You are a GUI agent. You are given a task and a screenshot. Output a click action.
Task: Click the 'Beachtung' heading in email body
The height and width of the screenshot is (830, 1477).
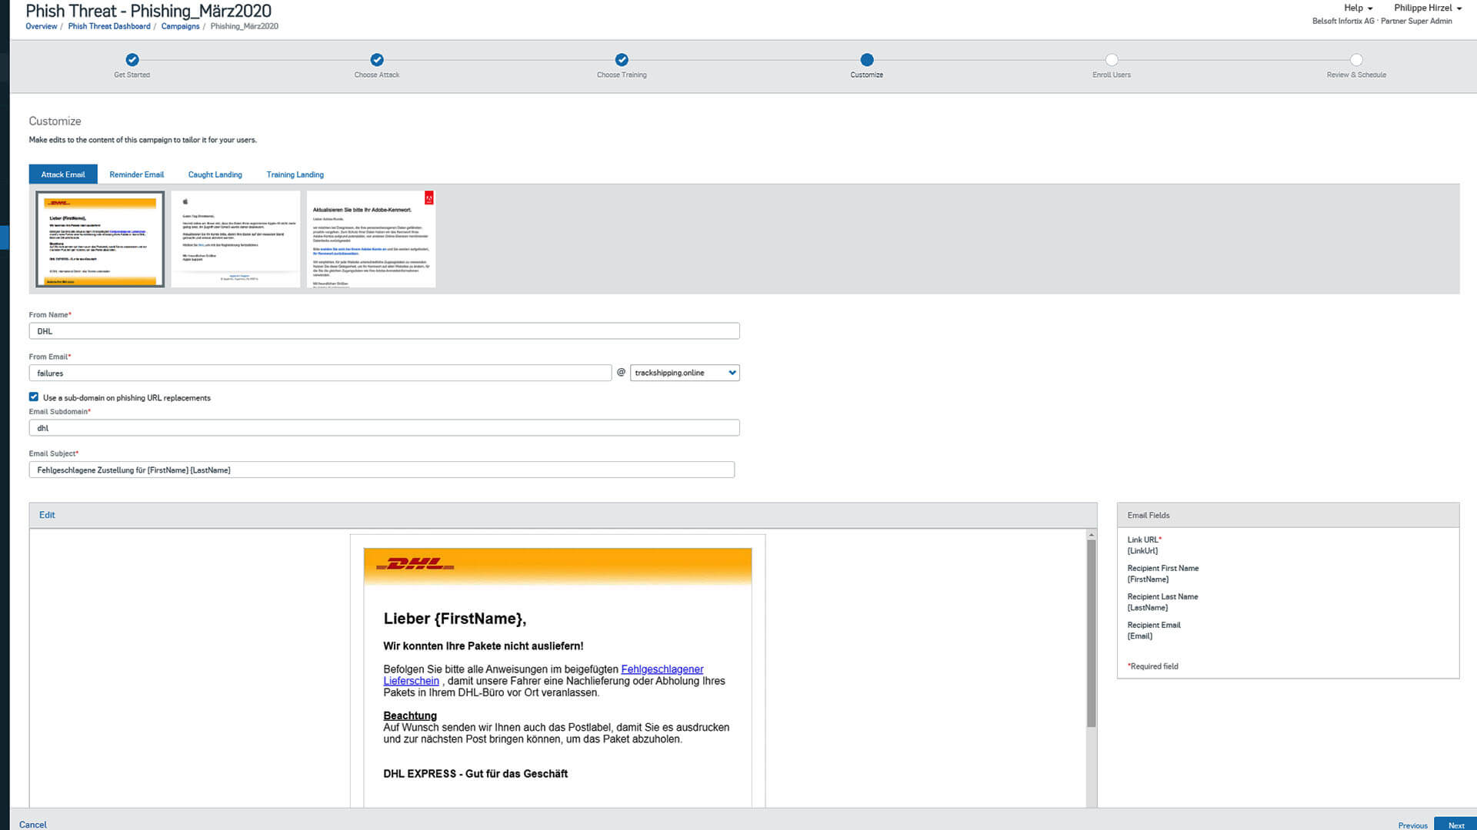(410, 715)
